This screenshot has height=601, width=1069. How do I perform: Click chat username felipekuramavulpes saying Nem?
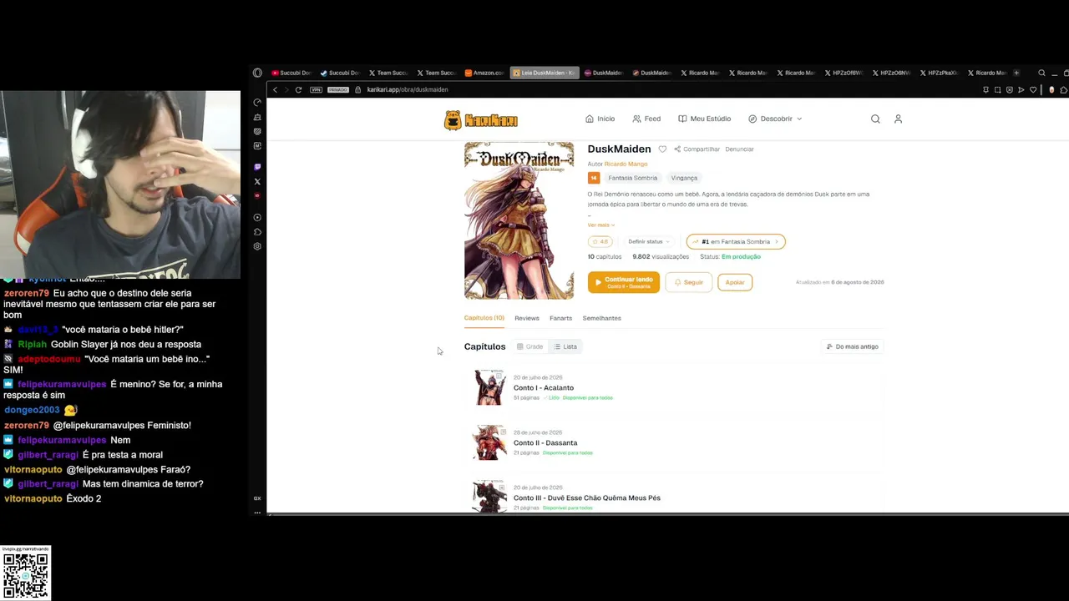62,440
